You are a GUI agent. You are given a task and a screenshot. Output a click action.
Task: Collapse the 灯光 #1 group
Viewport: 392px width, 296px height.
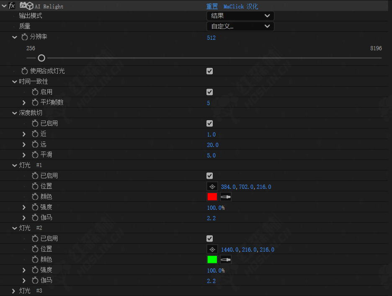(15, 165)
